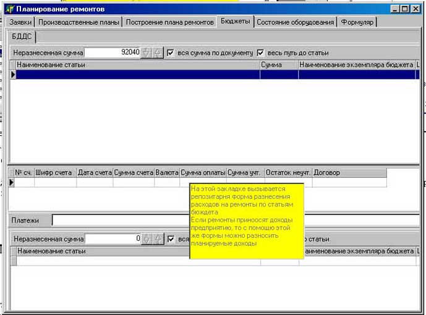The height and width of the screenshot is (315, 426).
Task: Toggle upper 'весь путь до статьи' checkbox
Action: 260,52
